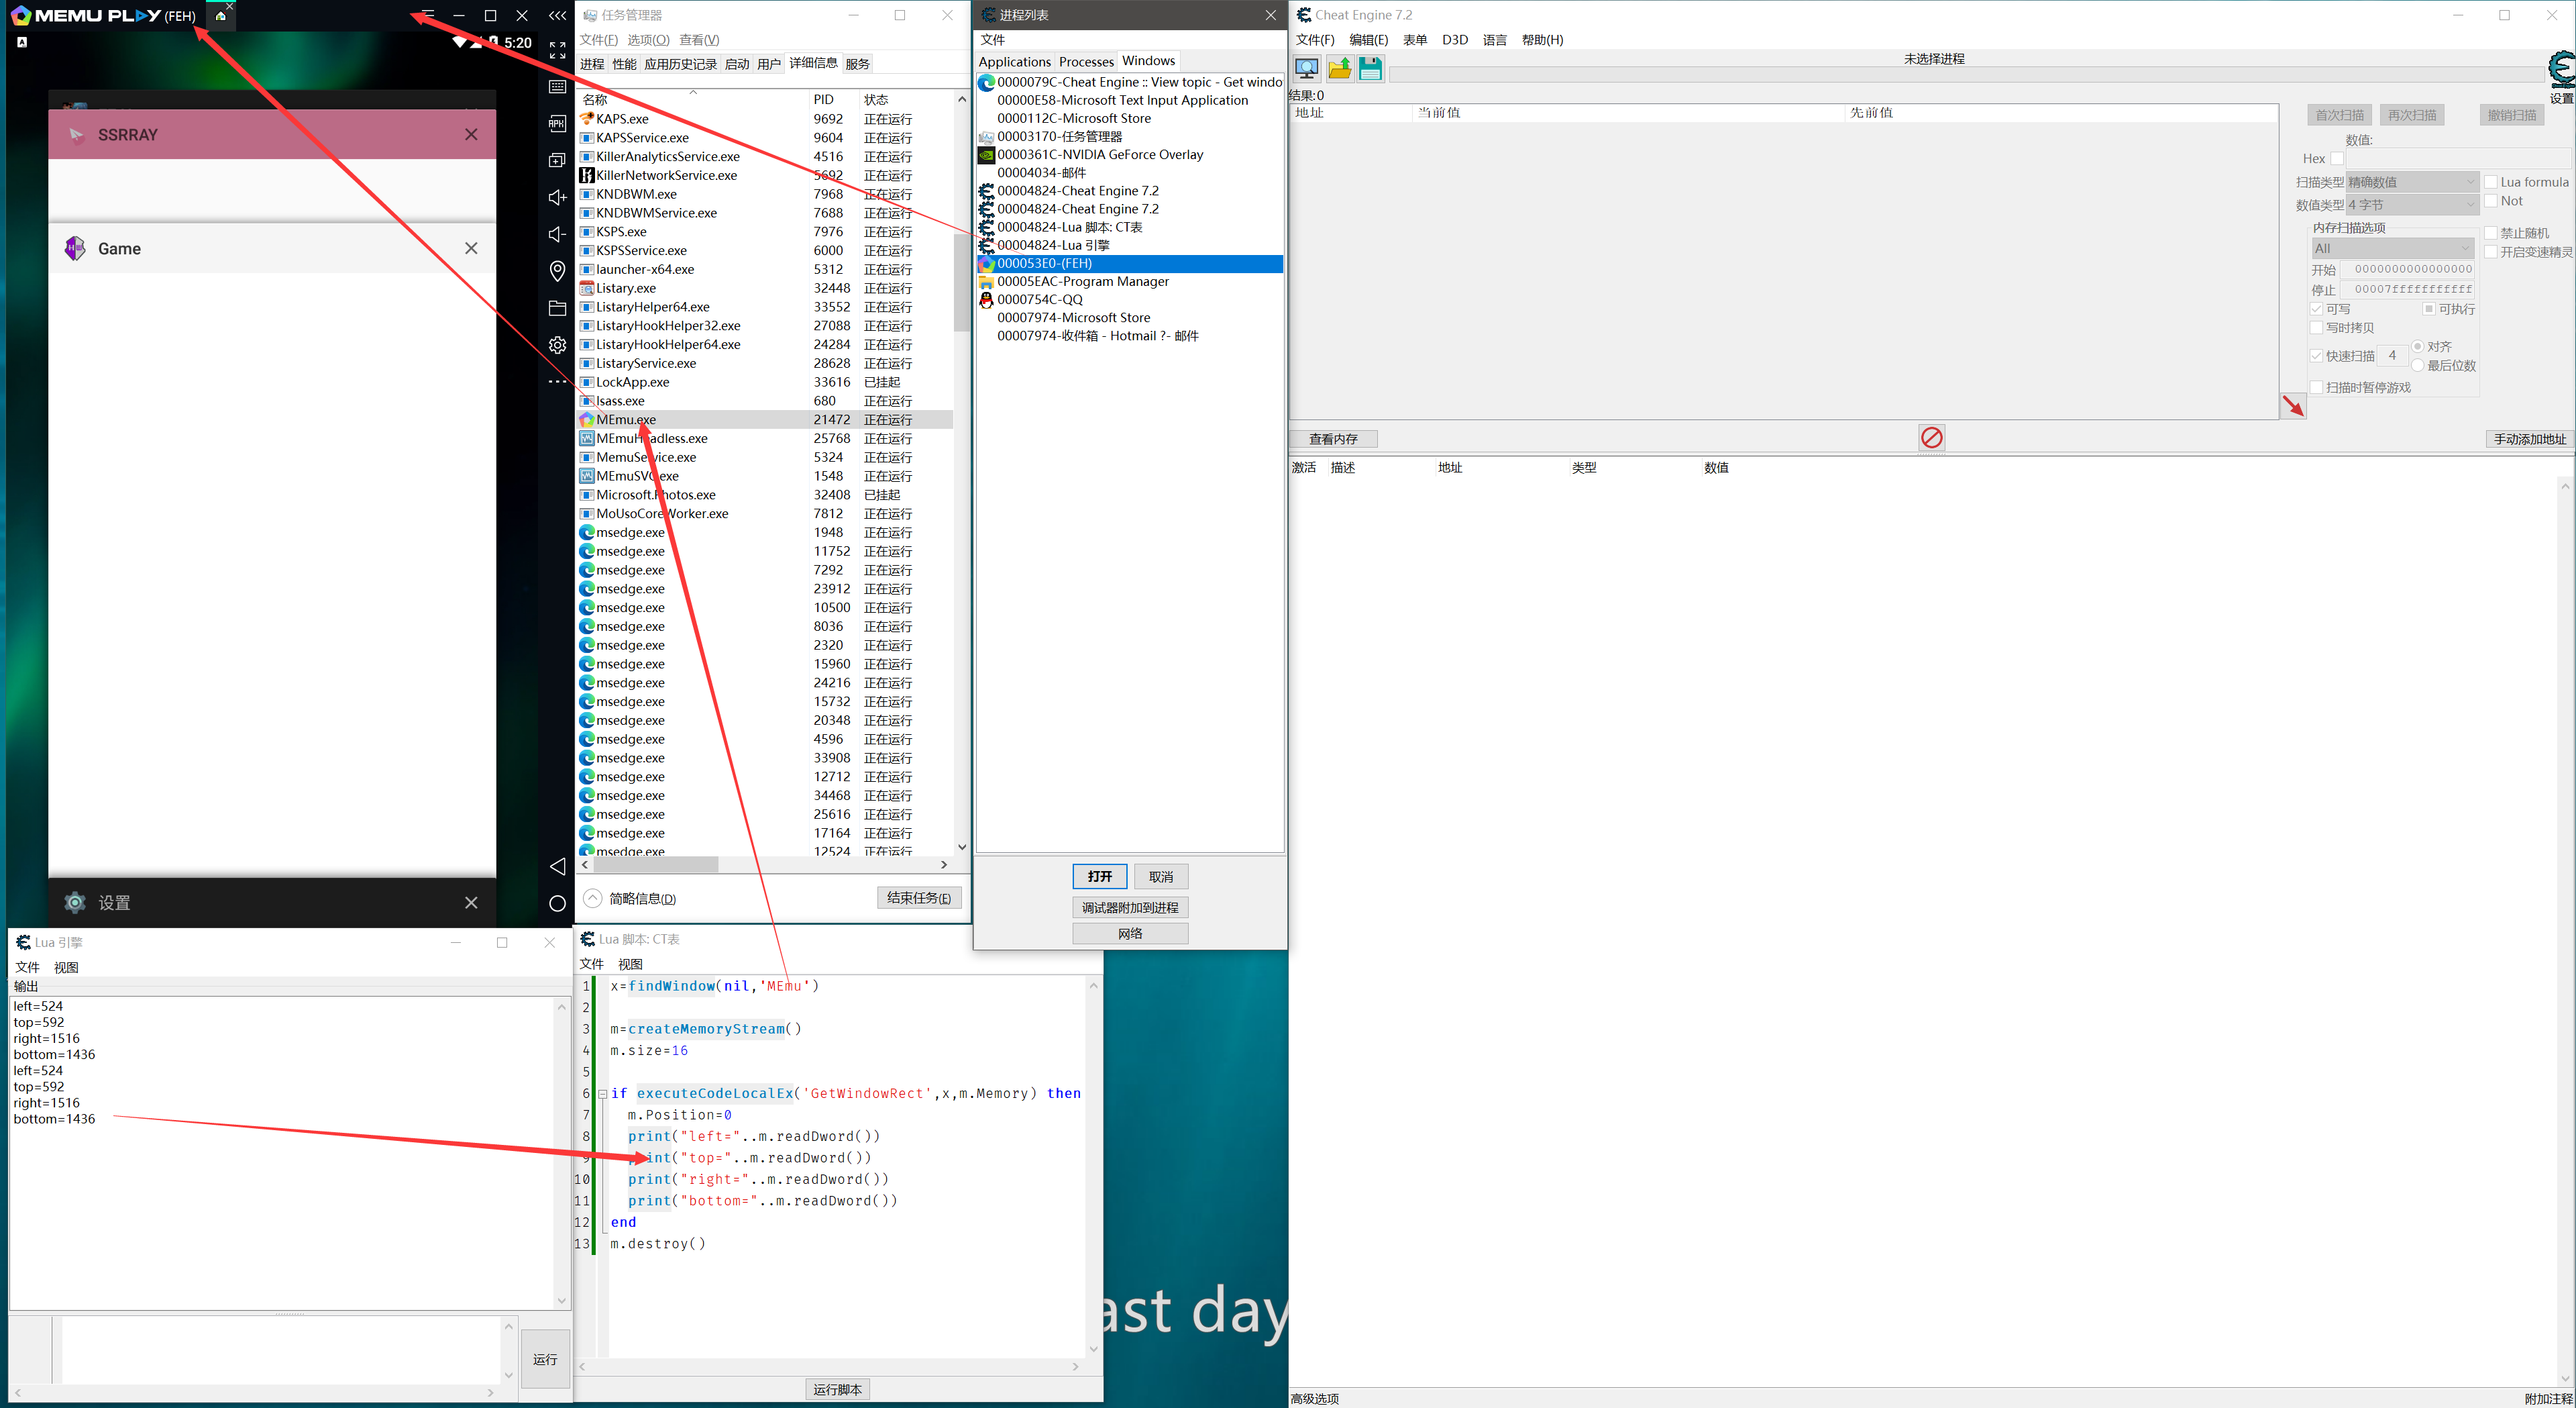
Task: Open the 性能 tab in Task Manager
Action: pyautogui.click(x=624, y=64)
